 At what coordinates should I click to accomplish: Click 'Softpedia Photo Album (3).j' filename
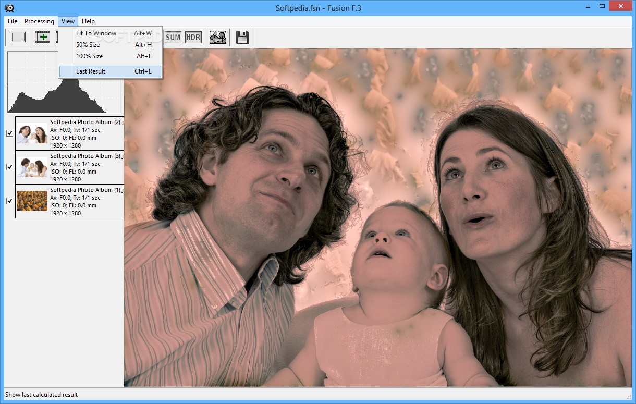(87, 156)
